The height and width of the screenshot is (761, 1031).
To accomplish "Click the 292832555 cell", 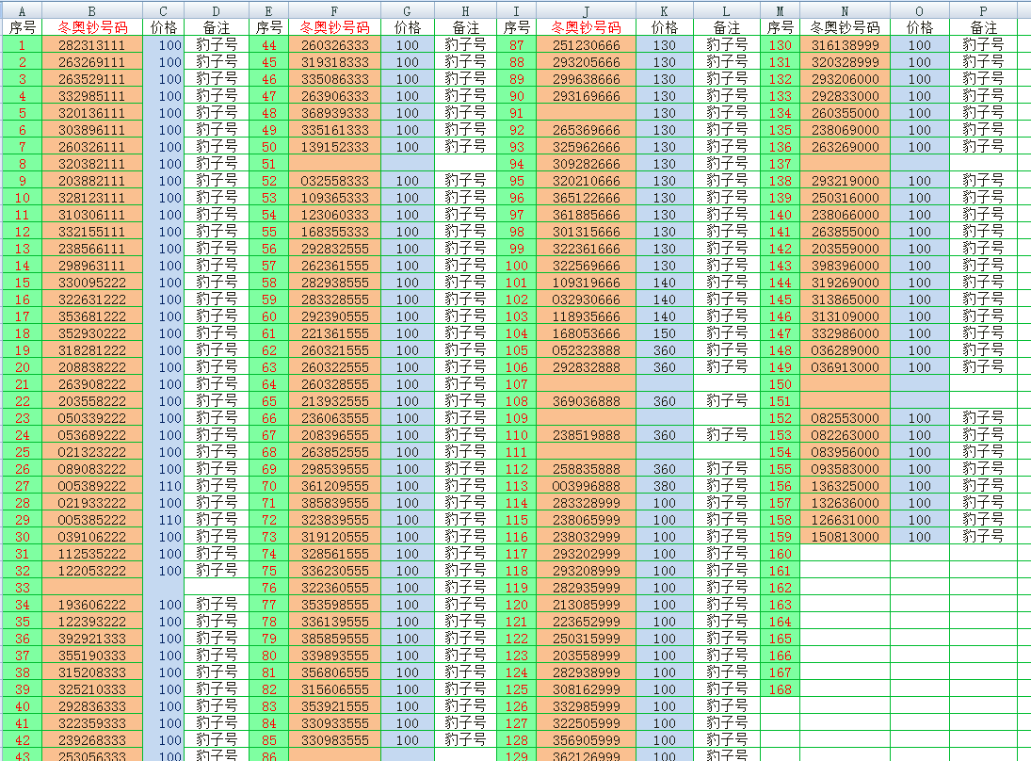I will coord(334,249).
